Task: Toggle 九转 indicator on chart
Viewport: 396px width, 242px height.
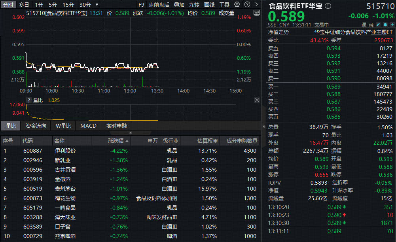Action: click(194, 5)
